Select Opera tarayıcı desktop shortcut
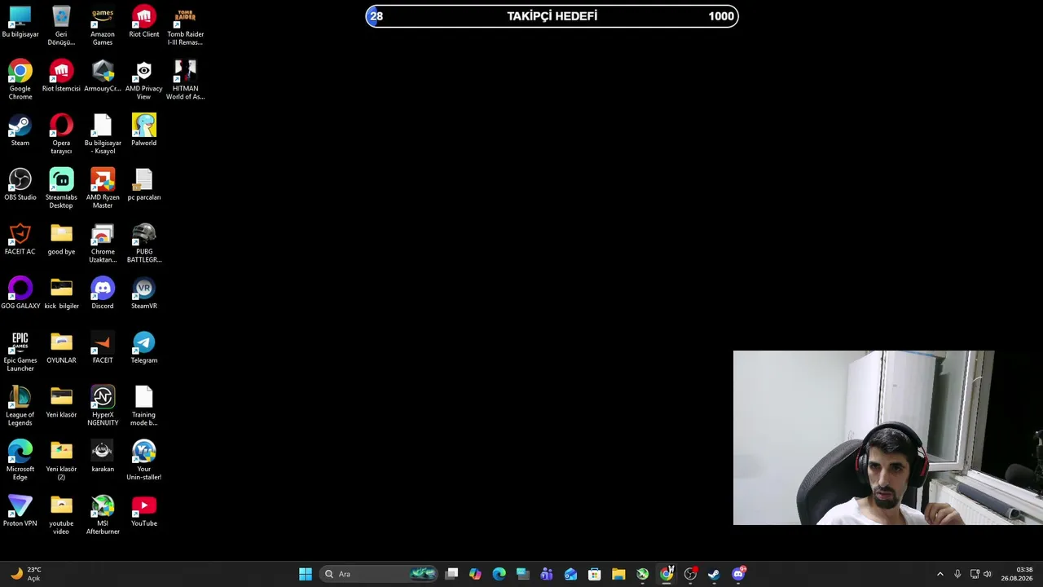The image size is (1043, 587). [61, 135]
